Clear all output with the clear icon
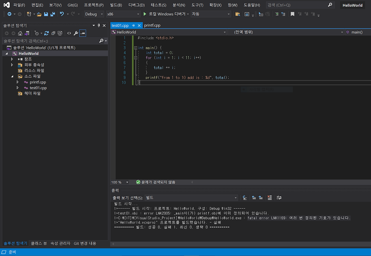Image resolution: width=371 pixels, height=256 pixels. (270, 198)
